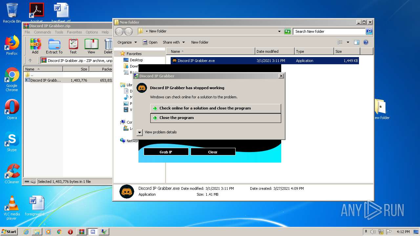
Task: Click the Extract To icon in WinRAR
Action: pyautogui.click(x=54, y=46)
